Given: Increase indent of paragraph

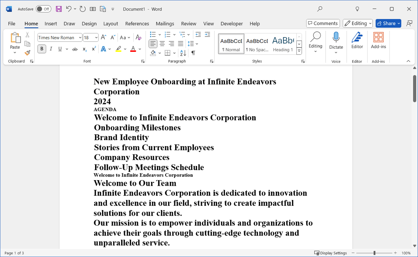Looking at the screenshot, I should pos(207,34).
